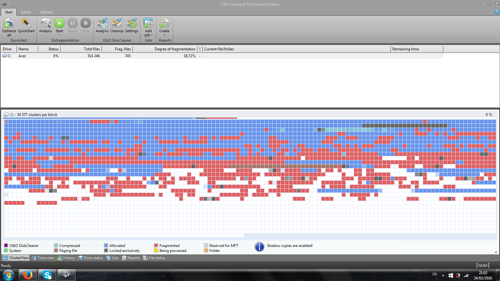
Task: Click the 314 246 total files value
Action: [93, 56]
